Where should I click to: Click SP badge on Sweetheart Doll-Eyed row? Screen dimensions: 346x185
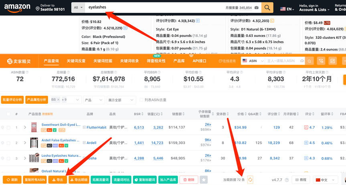click(44, 130)
